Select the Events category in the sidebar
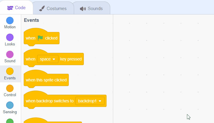The height and width of the screenshot is (123, 214). tap(10, 72)
